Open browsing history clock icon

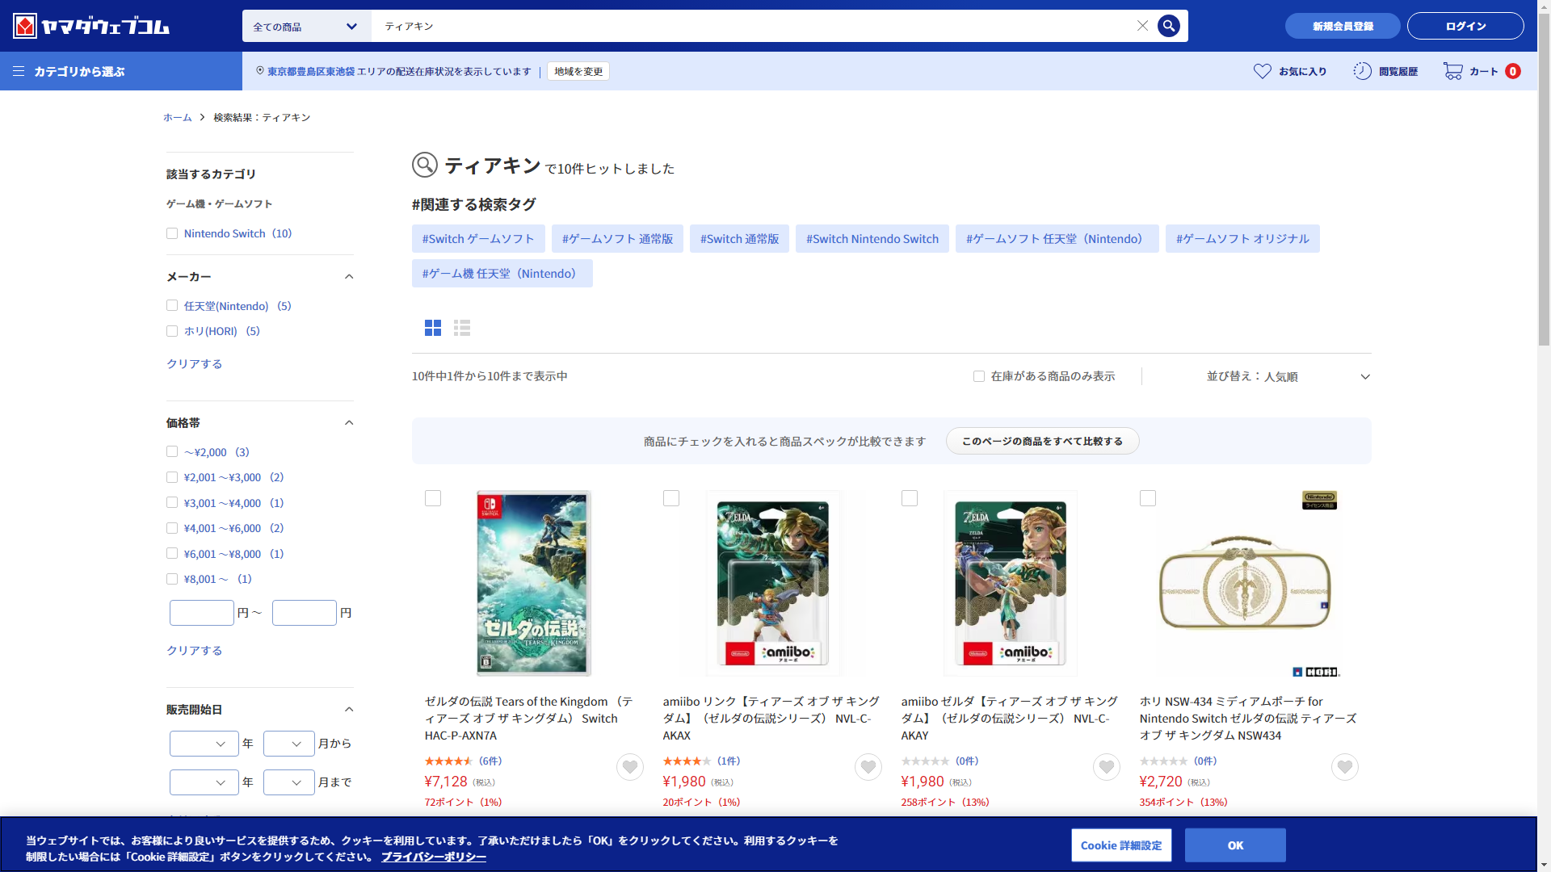click(x=1362, y=71)
